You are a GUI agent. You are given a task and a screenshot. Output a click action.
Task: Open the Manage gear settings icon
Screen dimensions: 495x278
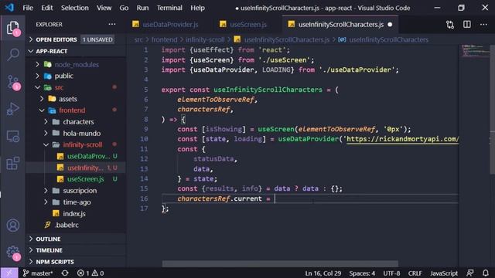tap(12, 253)
